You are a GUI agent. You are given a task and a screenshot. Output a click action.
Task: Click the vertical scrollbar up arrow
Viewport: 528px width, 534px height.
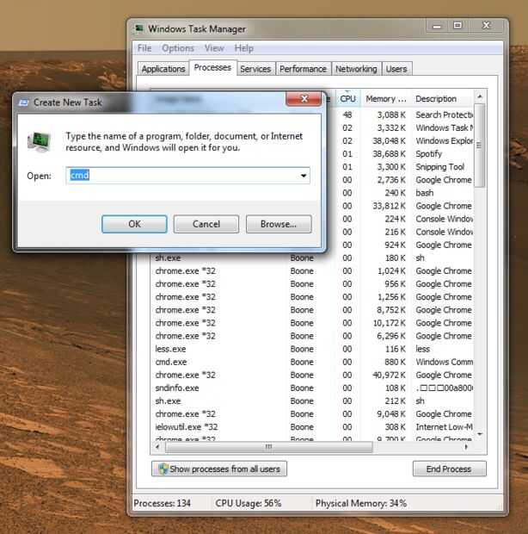point(480,96)
